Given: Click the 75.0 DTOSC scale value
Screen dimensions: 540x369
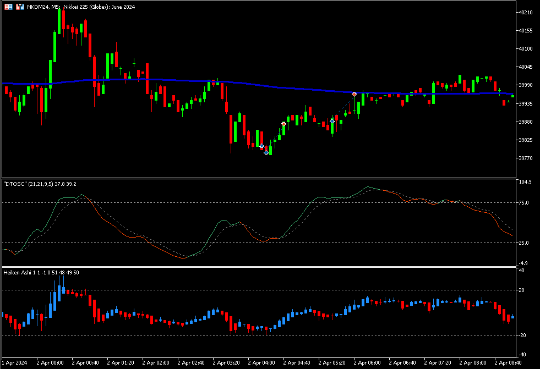Looking at the screenshot, I should [524, 203].
